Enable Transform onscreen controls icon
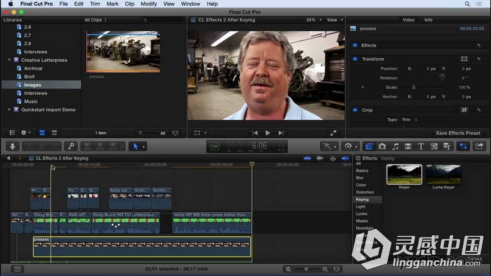The image size is (491, 276). click(x=464, y=58)
